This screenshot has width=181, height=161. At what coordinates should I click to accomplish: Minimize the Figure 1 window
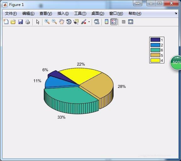[151, 3]
